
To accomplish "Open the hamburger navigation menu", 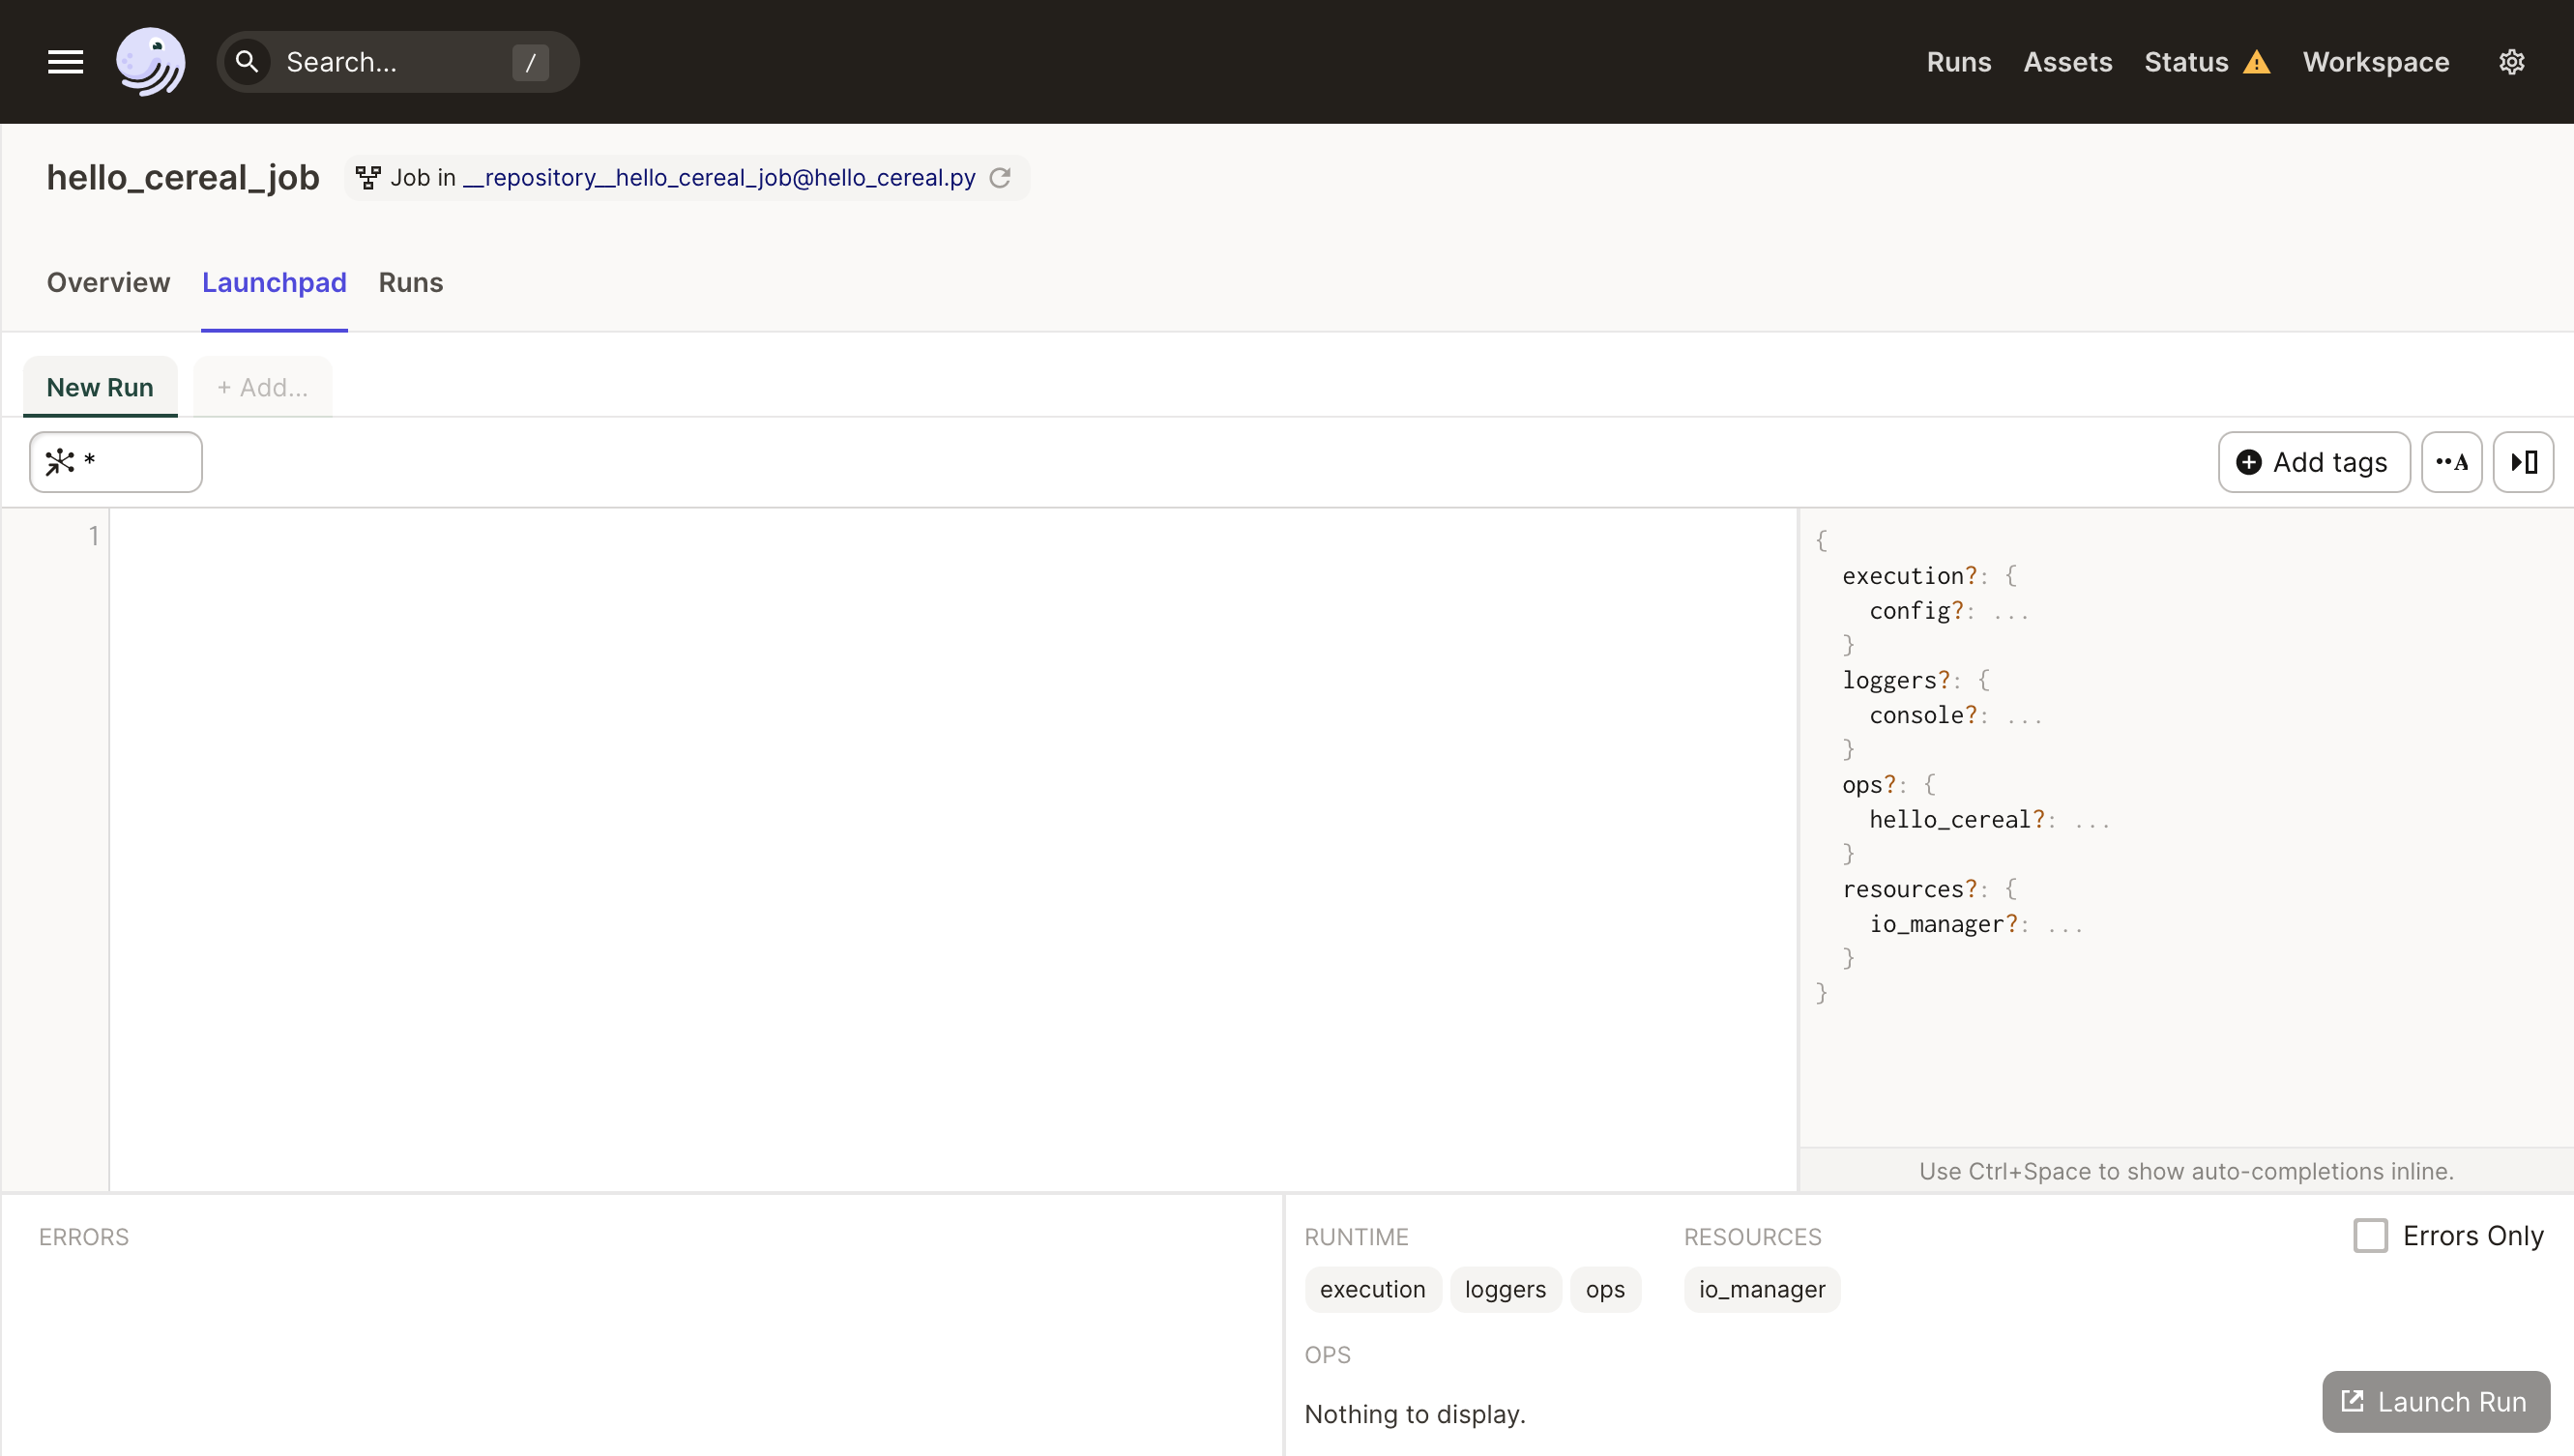I will [x=65, y=62].
